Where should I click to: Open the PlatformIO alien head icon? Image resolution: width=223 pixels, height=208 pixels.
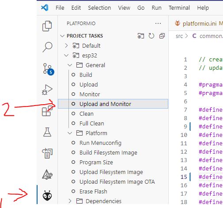tap(47, 196)
